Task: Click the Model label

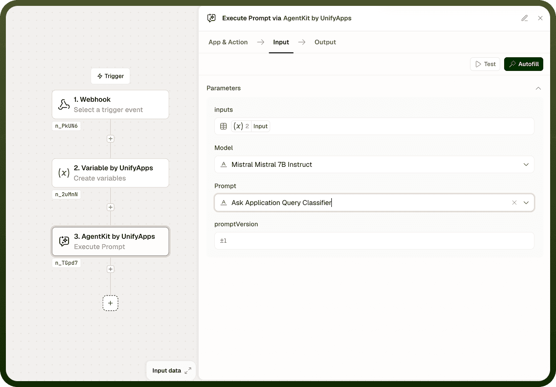Action: pos(223,148)
